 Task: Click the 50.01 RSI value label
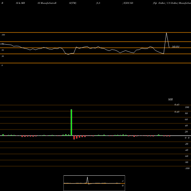(x=176, y=47)
